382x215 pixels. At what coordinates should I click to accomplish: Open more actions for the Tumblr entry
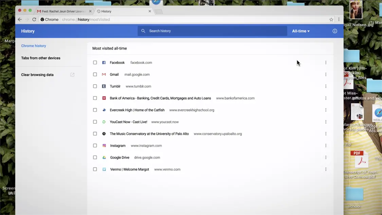[x=326, y=86]
